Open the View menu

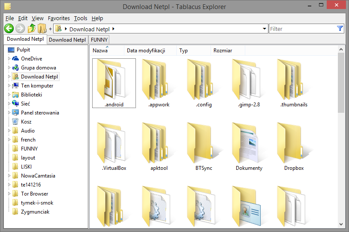click(x=37, y=18)
